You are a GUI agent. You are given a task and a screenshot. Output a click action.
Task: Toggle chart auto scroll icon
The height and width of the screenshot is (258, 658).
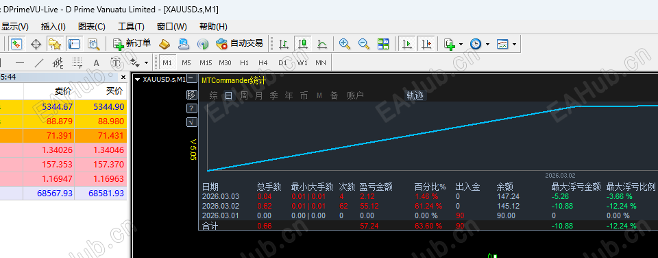pyautogui.click(x=406, y=44)
